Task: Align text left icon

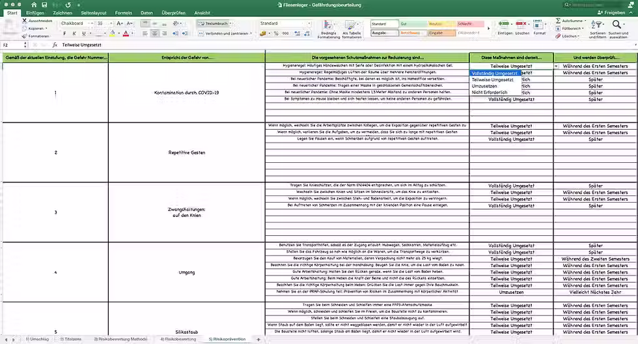Action: pos(145,33)
